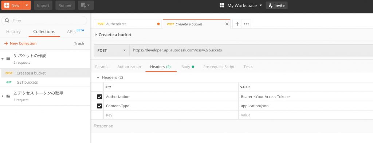373x143 pixels.
Task: Open the POST method dropdown
Action: [111, 50]
